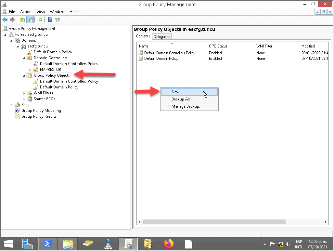The height and width of the screenshot is (251, 334).
Task: Expand the Starter GPOs node
Action: (x=24, y=99)
